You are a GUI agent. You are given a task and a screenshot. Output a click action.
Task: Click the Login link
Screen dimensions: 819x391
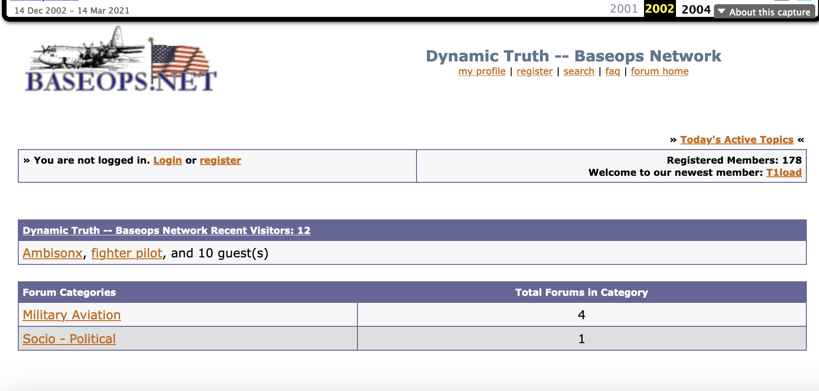[167, 160]
